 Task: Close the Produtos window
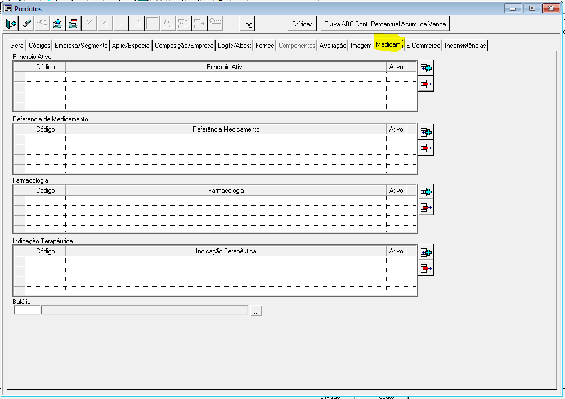[551, 8]
